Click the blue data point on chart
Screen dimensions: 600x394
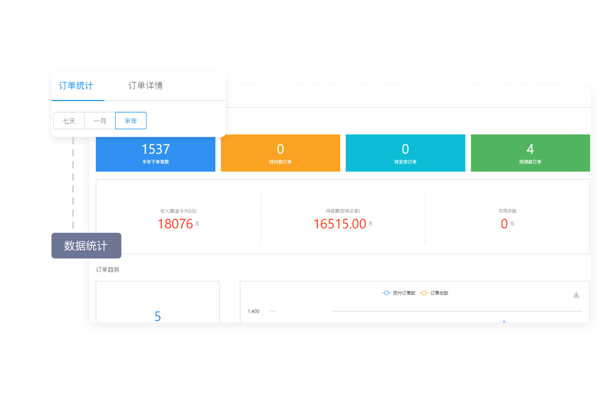coord(504,321)
